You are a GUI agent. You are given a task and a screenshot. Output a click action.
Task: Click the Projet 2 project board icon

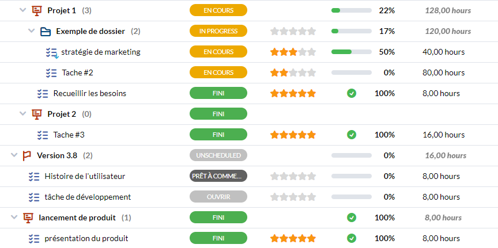[37, 114]
